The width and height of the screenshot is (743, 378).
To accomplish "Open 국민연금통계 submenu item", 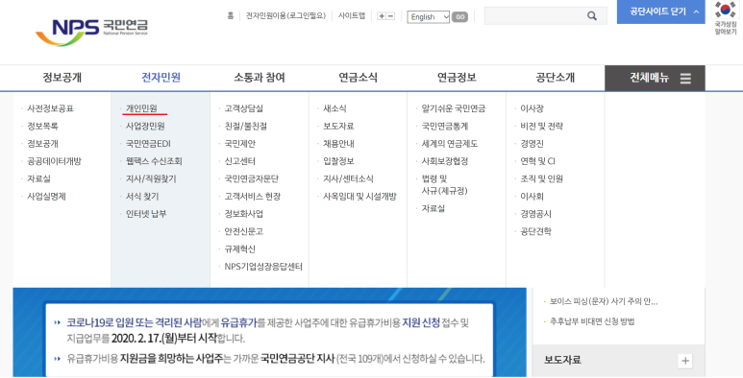I will pyautogui.click(x=444, y=126).
